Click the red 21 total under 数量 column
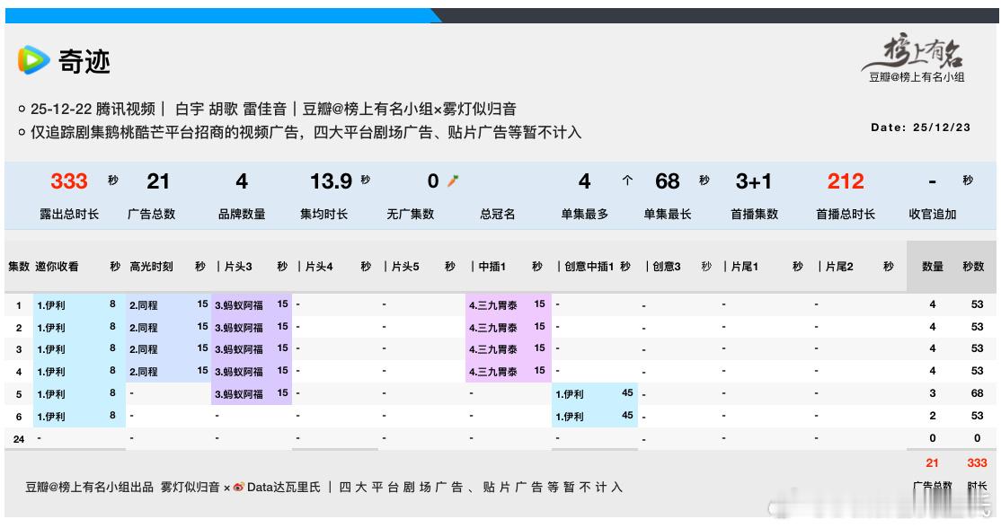This screenshot has height=528, width=1001. coord(932,463)
